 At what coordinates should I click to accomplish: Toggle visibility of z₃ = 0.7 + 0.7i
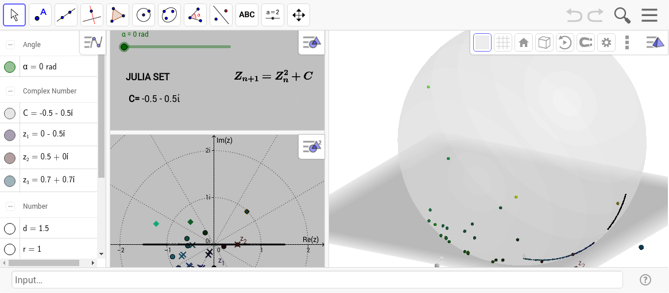[10, 181]
